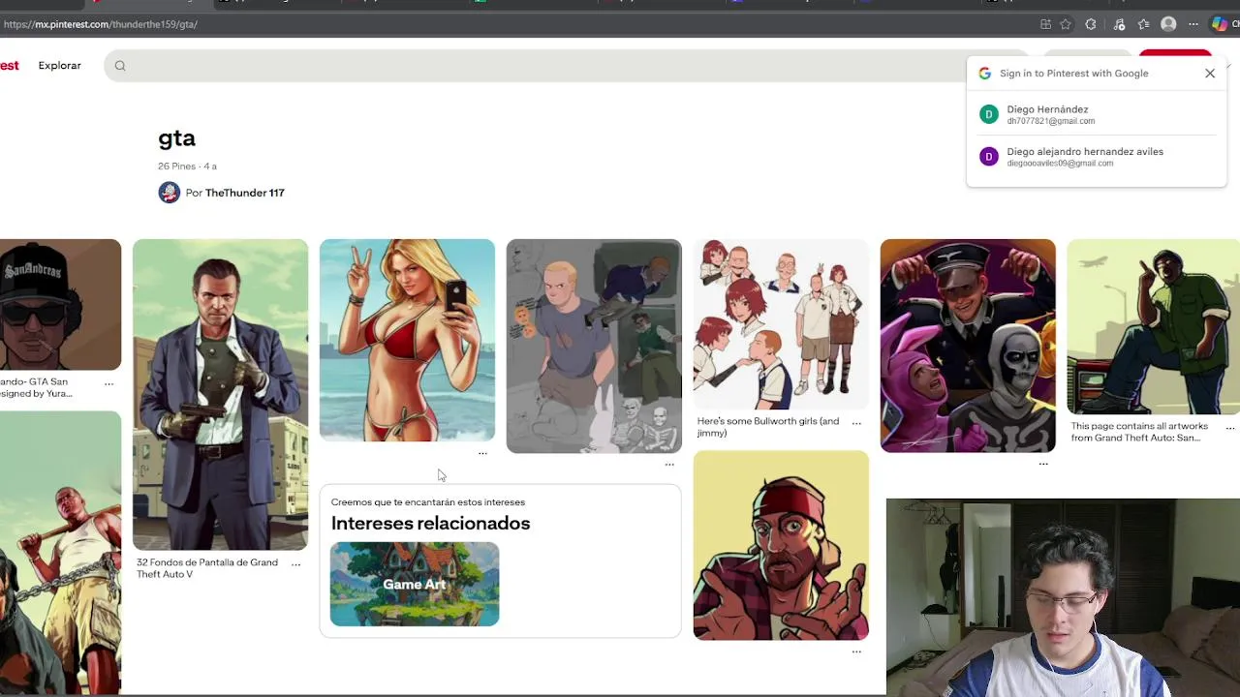Open the browser profile avatar icon
Image resolution: width=1240 pixels, height=697 pixels.
pyautogui.click(x=1168, y=24)
